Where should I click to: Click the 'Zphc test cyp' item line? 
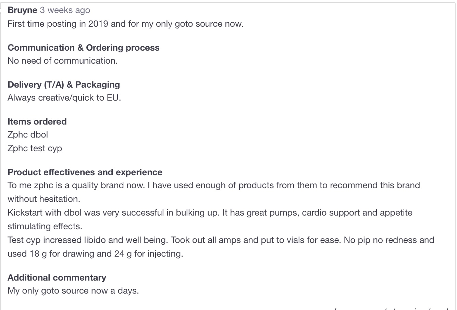coord(35,148)
